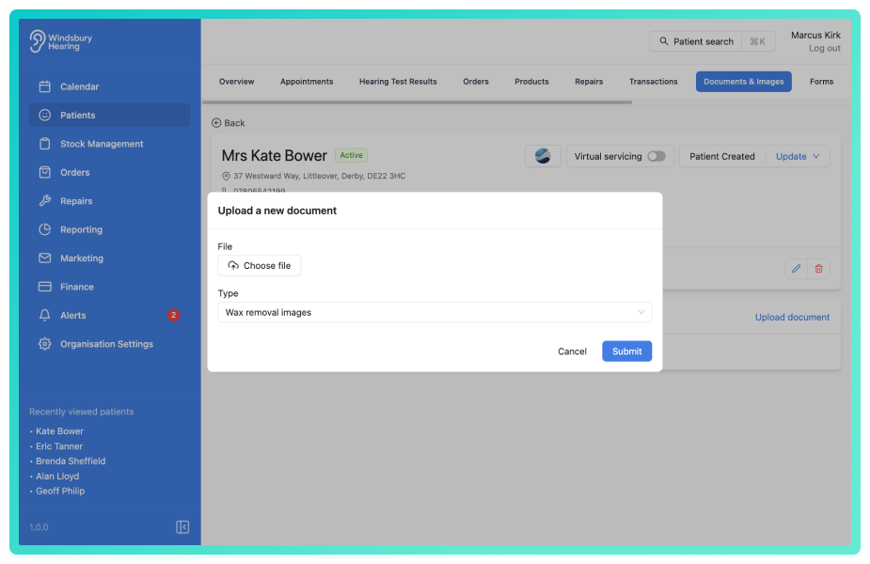This screenshot has width=870, height=564.
Task: Click the red alerts badge showing 2
Action: (x=173, y=315)
